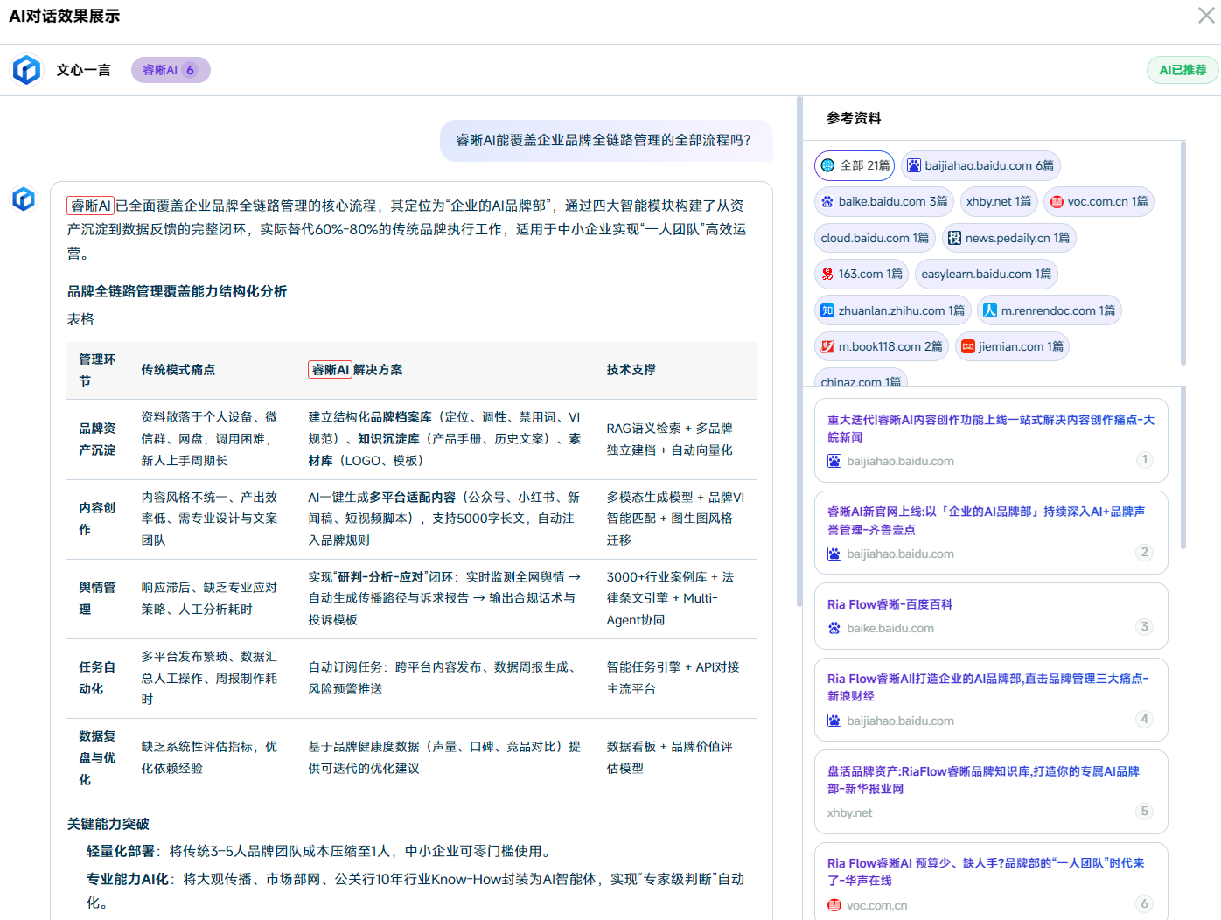Click the 参考资料 panel heading
The width and height of the screenshot is (1221, 920).
pyautogui.click(x=854, y=118)
